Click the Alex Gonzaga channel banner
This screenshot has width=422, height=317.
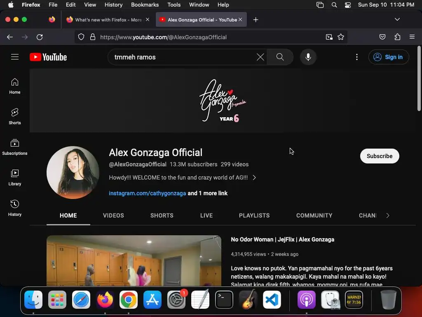click(223, 101)
